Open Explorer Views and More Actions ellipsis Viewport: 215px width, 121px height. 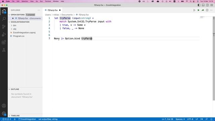point(39,10)
